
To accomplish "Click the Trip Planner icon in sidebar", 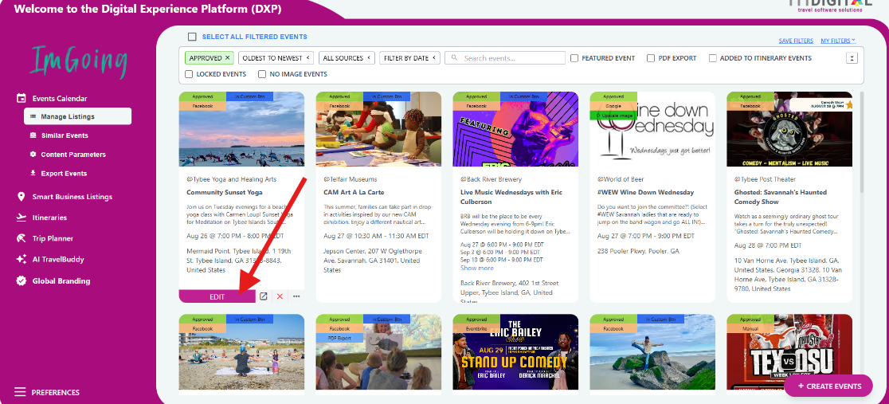I will (x=21, y=238).
